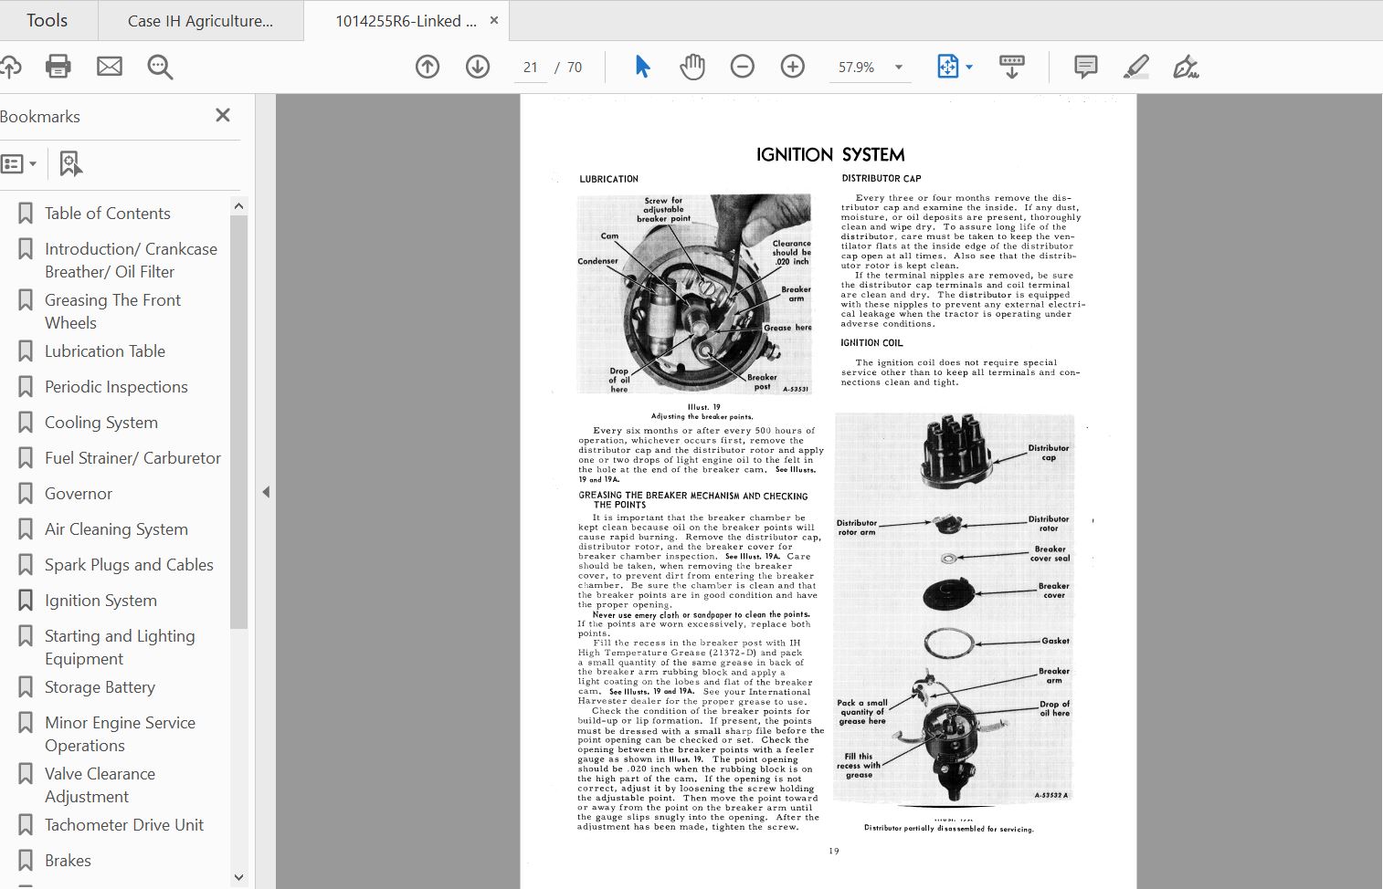The width and height of the screenshot is (1383, 889).
Task: Open Table of Contents bookmark
Action: tap(108, 213)
